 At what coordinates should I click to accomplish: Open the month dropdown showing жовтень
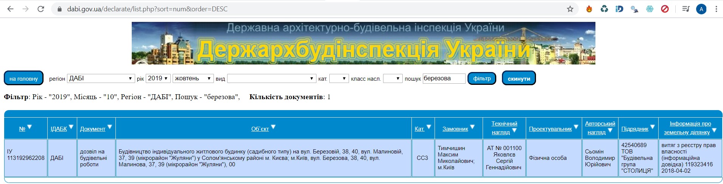coord(193,78)
